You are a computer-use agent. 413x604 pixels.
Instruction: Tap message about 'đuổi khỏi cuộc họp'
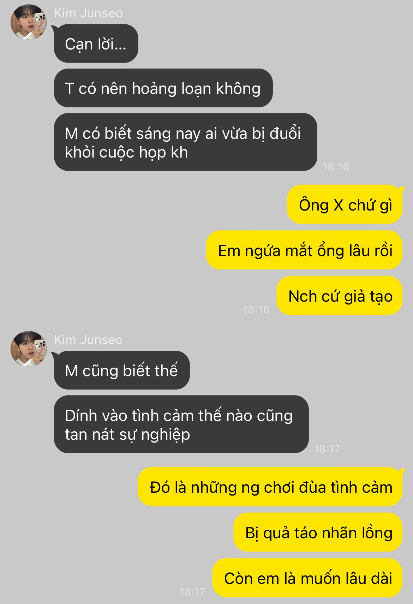pos(185,142)
